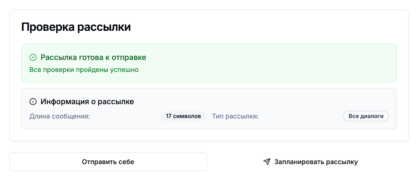
Task: Click the word Проверка in the heading
Action: (x=48, y=27)
